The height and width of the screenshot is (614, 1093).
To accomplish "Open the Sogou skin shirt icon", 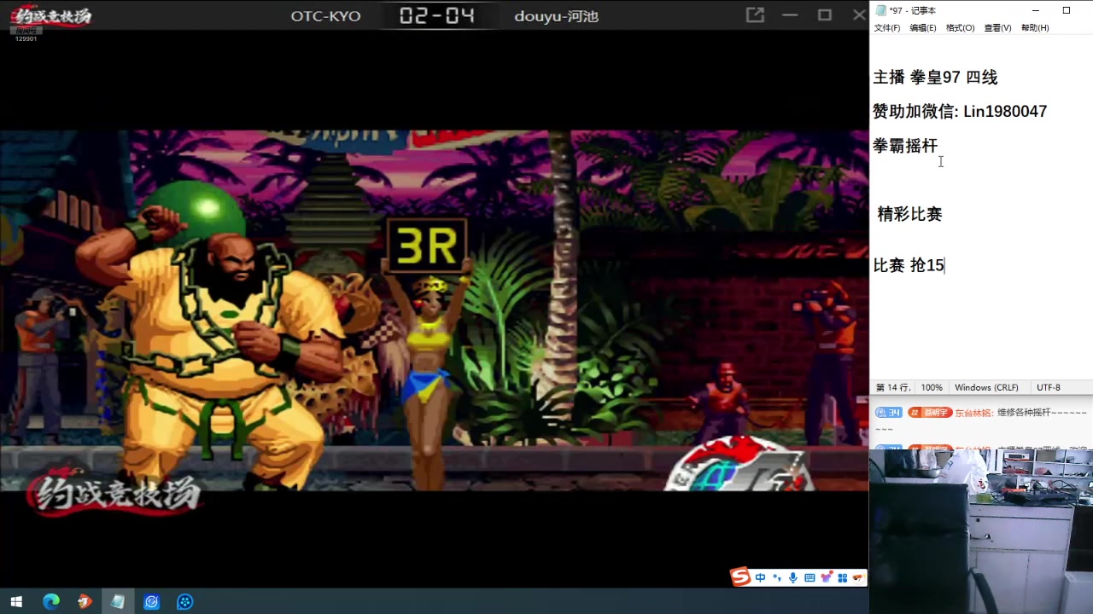I will [826, 577].
